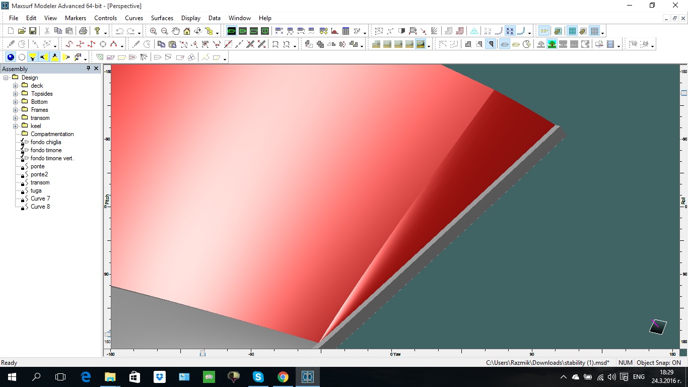The width and height of the screenshot is (688, 387).
Task: Click the cyan triangle mesh icon
Action: pyautogui.click(x=474, y=31)
